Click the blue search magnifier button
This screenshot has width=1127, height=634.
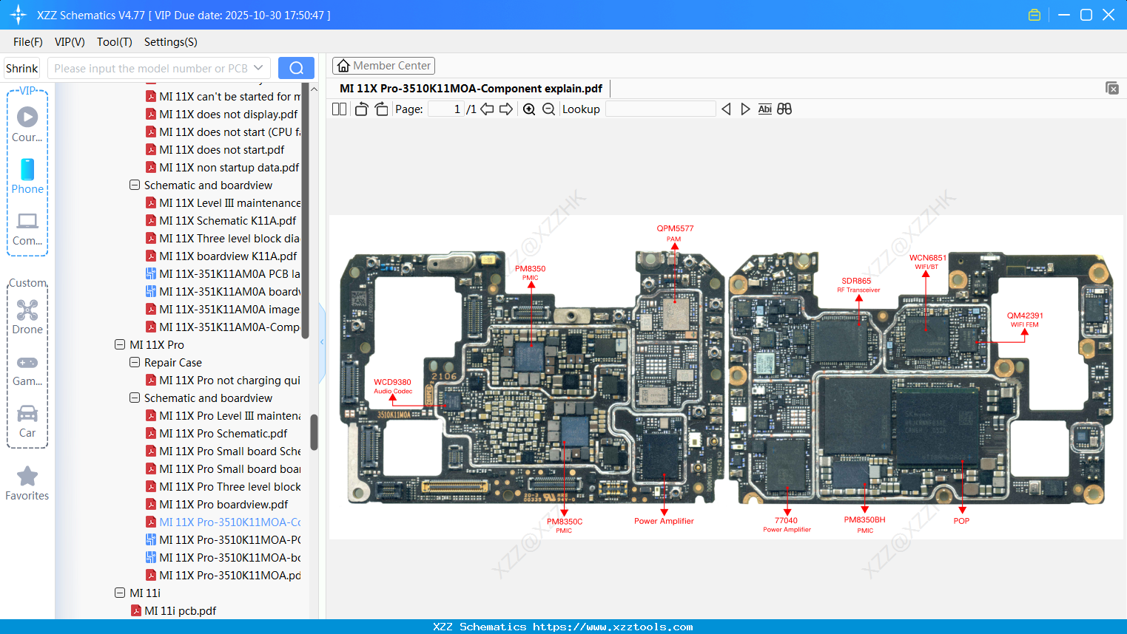point(295,67)
